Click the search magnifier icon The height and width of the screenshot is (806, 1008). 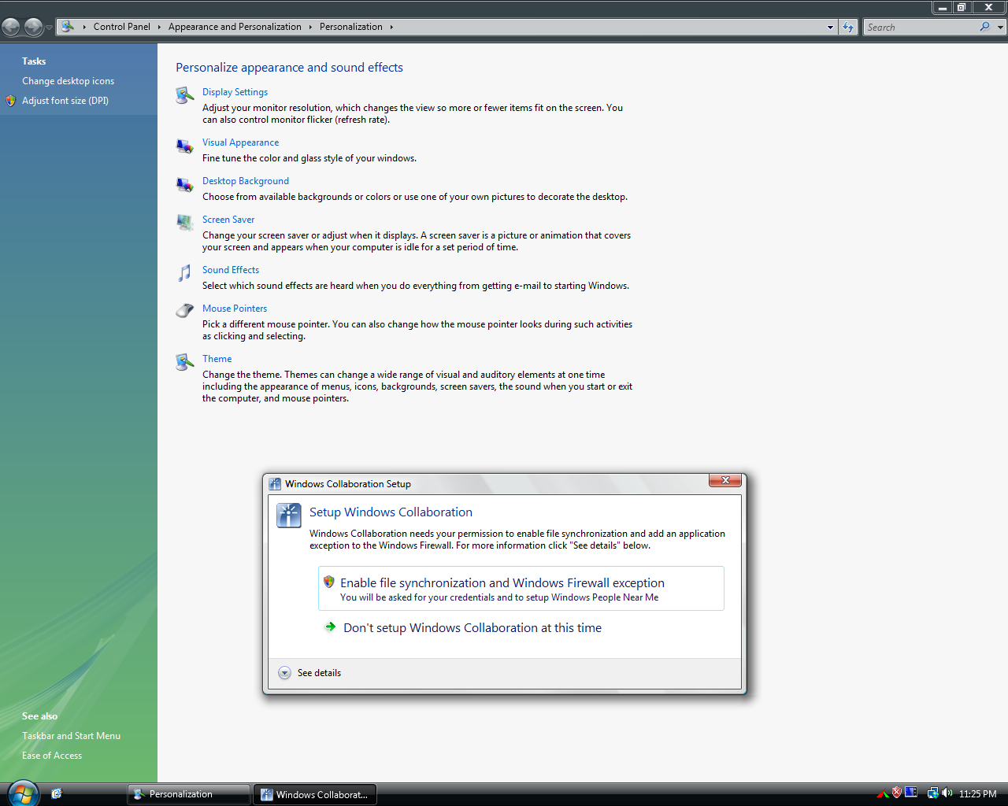pyautogui.click(x=984, y=27)
